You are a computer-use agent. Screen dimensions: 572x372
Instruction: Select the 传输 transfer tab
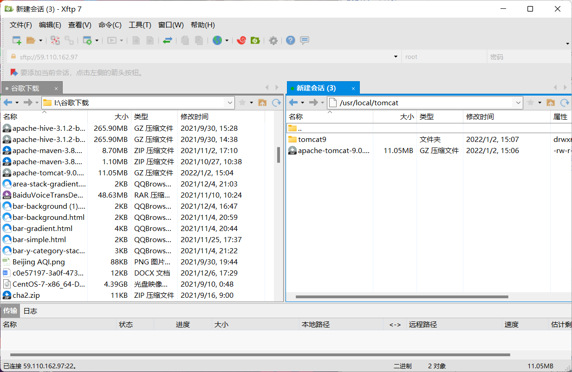click(x=10, y=311)
